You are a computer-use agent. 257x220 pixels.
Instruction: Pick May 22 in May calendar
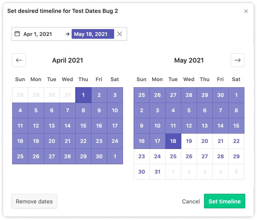point(236,141)
